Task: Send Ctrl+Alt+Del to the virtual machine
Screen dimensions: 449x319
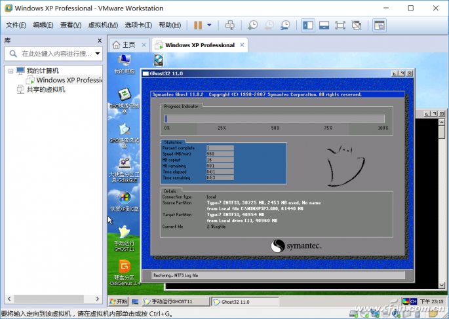Action: [x=229, y=25]
